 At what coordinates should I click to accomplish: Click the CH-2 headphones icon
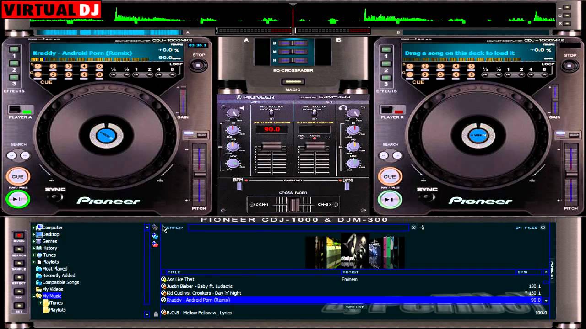click(x=342, y=108)
